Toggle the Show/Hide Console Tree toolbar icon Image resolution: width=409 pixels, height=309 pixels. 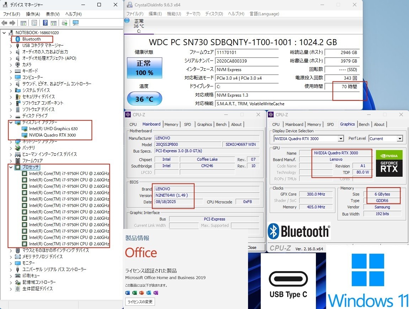(x=23, y=23)
